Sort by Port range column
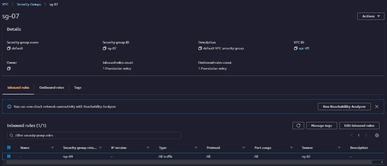Screen dimensions: 387x166 point(291,148)
